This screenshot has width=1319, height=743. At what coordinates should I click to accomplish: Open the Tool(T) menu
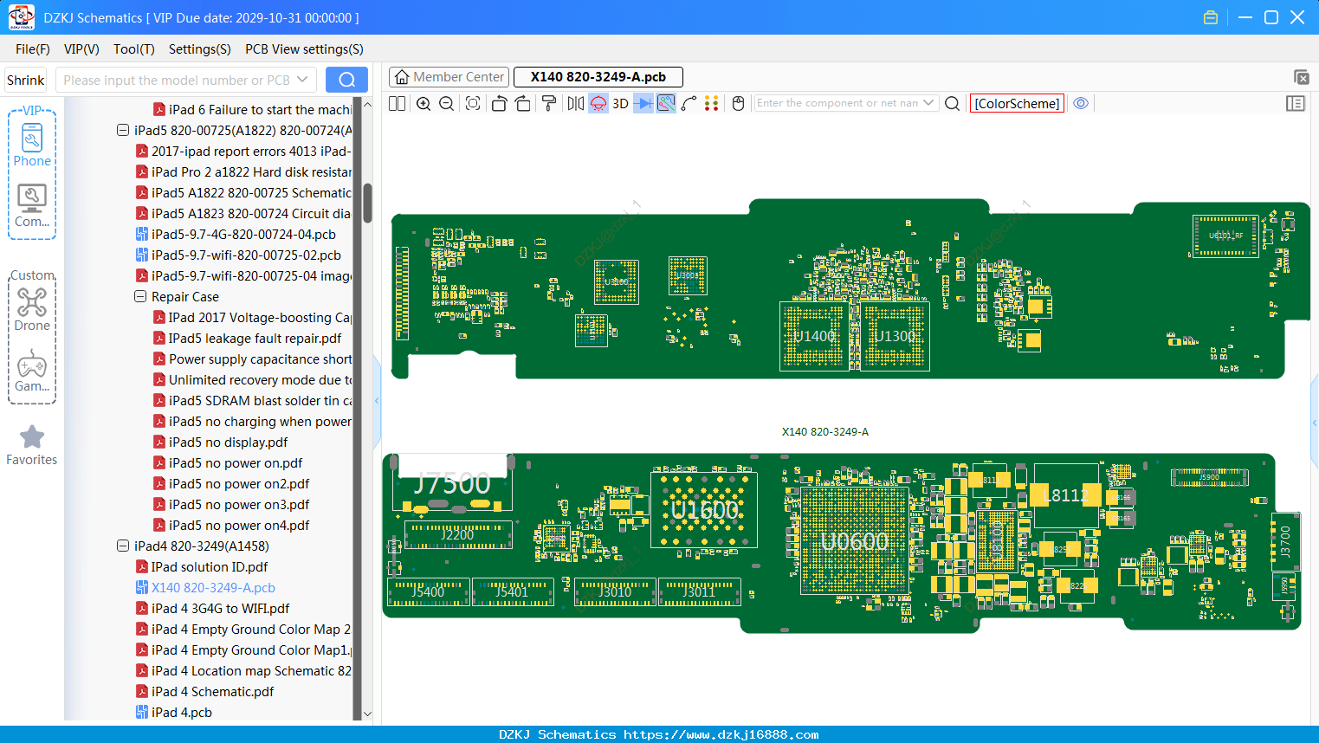tap(134, 49)
